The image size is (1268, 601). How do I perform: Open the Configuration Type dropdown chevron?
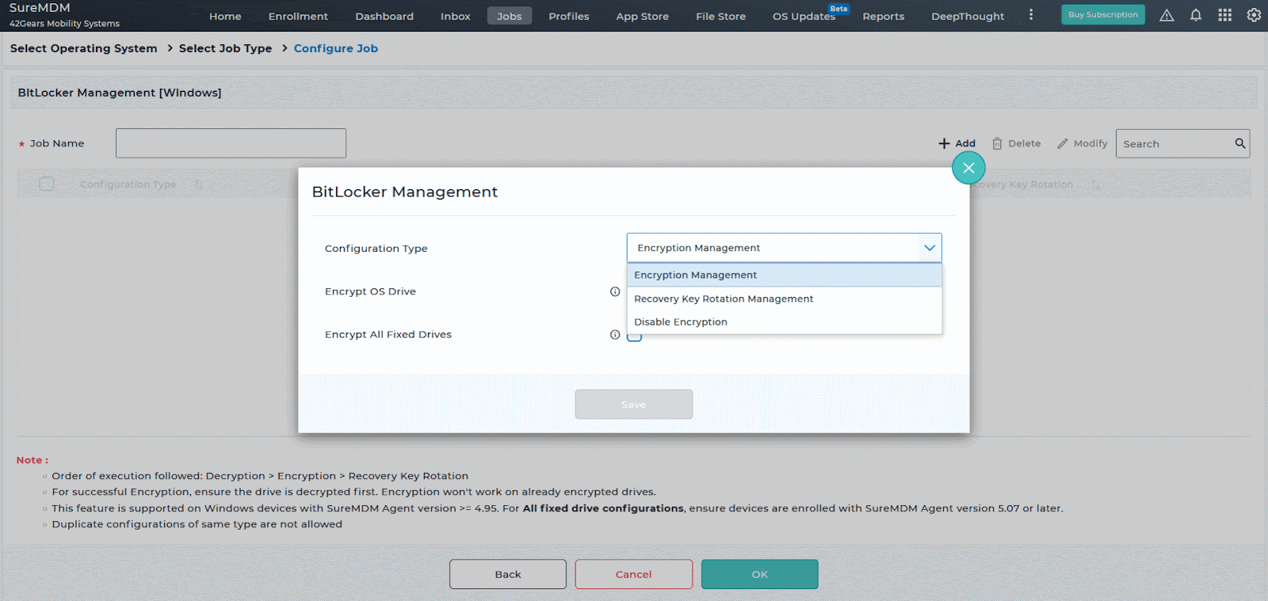[x=929, y=248]
